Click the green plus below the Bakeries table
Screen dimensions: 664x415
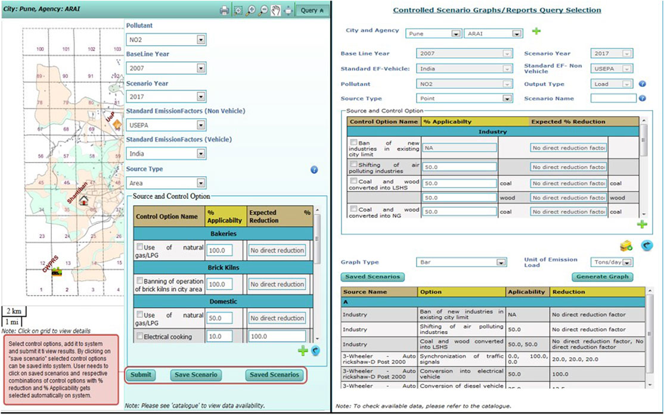click(x=303, y=350)
